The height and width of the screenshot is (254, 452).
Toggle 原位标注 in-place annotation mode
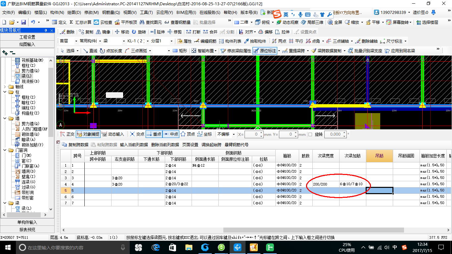[265, 51]
